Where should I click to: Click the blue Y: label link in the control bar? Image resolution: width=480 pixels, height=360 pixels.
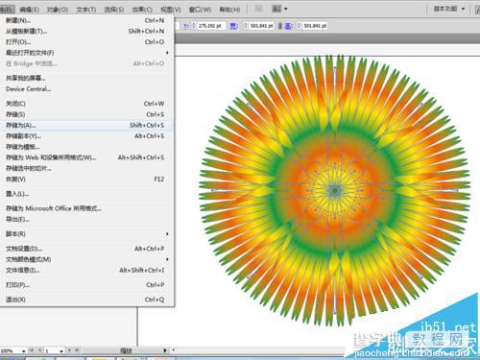coord(186,26)
